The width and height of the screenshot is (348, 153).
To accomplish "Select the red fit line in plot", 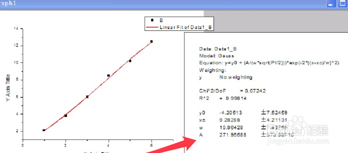I will click(x=98, y=86).
